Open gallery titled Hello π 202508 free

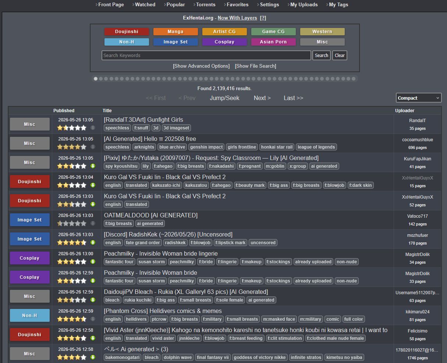point(150,139)
